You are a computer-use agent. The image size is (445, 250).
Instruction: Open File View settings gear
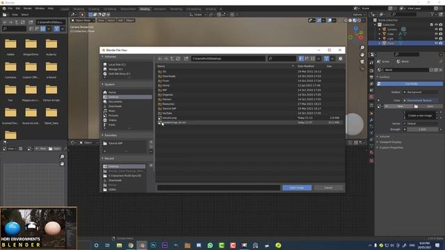[340, 58]
